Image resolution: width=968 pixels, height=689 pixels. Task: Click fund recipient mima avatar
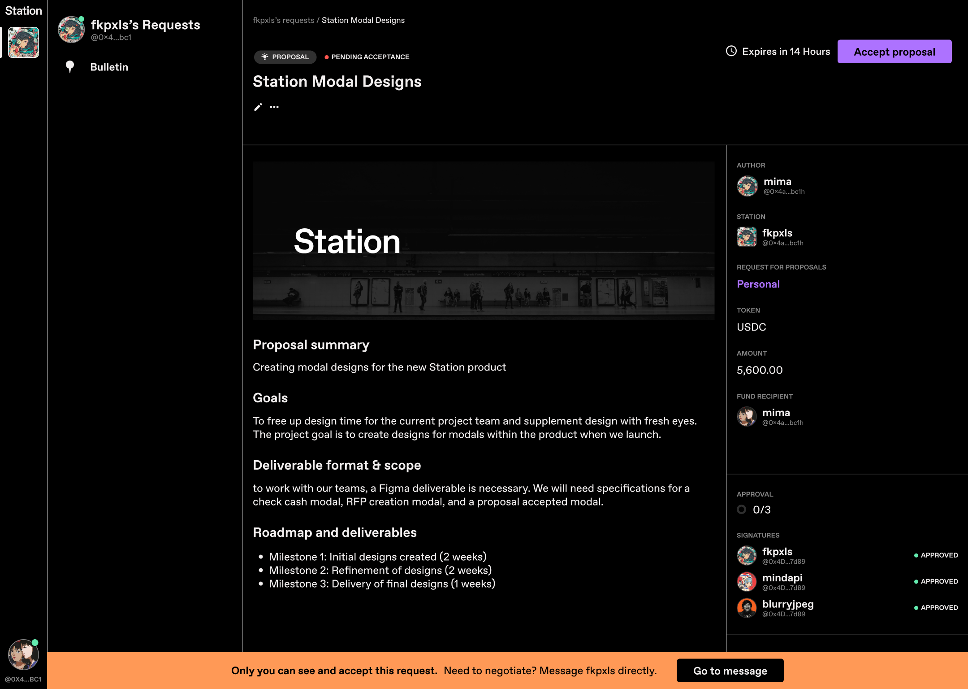coord(747,416)
